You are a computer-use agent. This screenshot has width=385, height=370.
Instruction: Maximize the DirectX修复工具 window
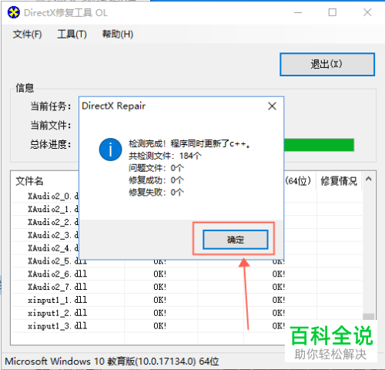(333, 12)
